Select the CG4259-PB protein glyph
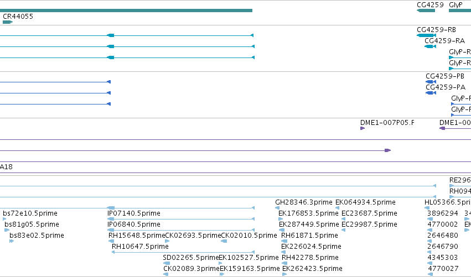 431,82
